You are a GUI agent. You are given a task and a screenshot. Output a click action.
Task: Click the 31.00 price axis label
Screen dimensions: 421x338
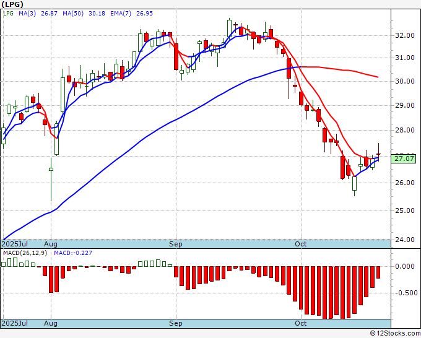pos(405,58)
